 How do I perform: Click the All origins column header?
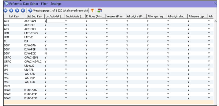[136, 16]
